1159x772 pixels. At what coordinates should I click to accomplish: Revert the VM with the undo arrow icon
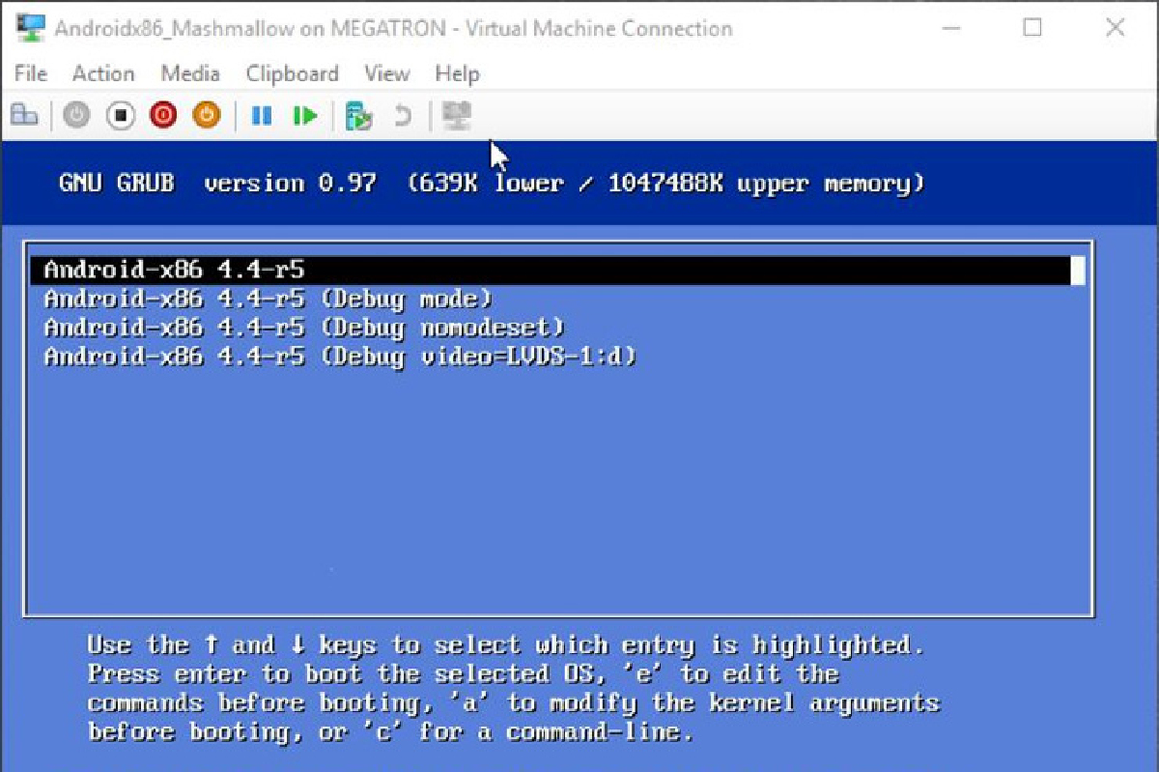[402, 116]
